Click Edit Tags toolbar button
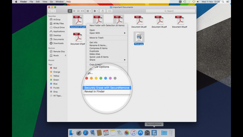The height and width of the screenshot is (137, 243). point(110,11)
